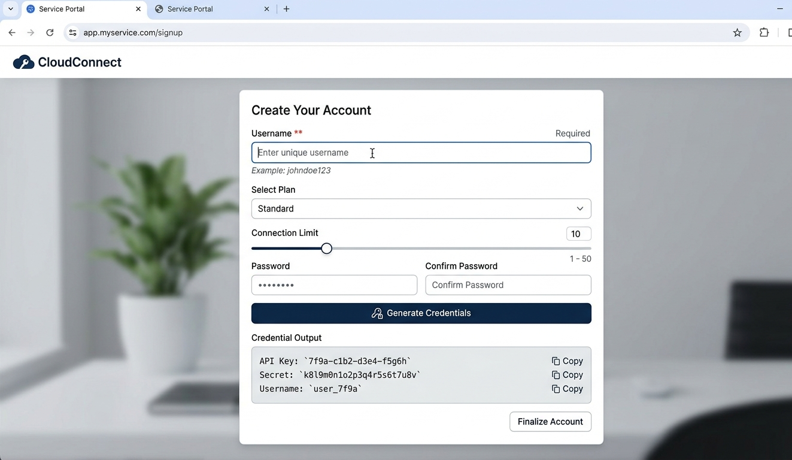Click the Finalize Account button

click(550, 422)
